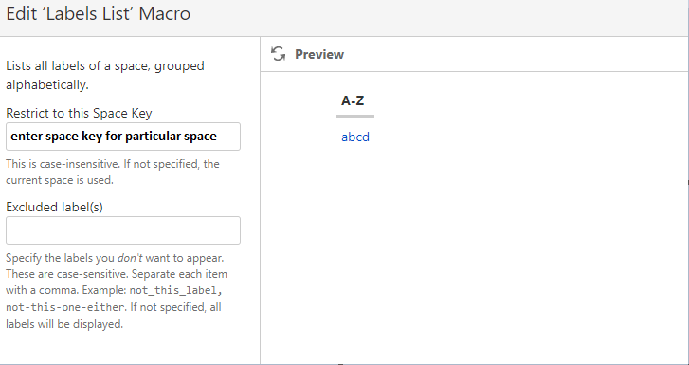The image size is (689, 365).
Task: Click the Preview header label
Action: pyautogui.click(x=319, y=55)
